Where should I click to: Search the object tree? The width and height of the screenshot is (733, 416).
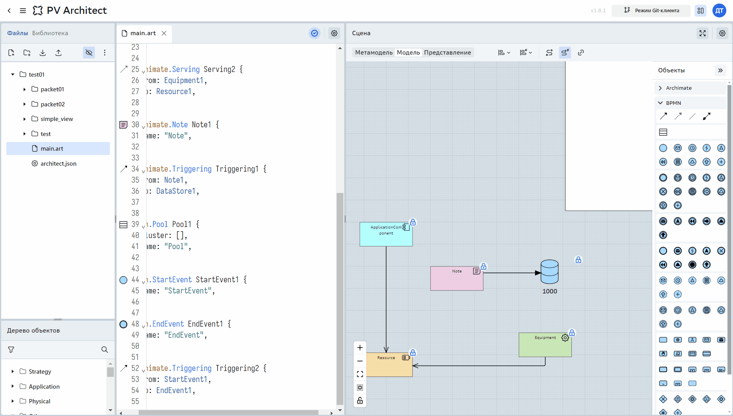[105, 350]
